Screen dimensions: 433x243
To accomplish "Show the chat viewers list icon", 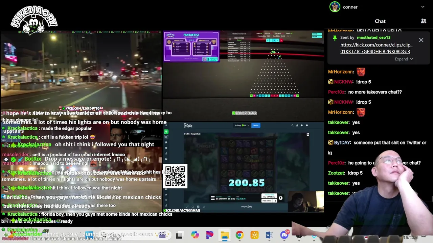I will click(424, 21).
